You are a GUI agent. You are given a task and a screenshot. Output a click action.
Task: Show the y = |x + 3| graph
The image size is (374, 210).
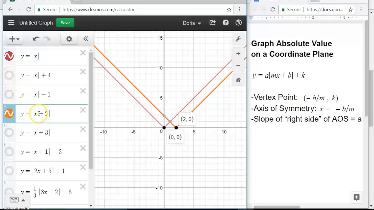(x=9, y=132)
